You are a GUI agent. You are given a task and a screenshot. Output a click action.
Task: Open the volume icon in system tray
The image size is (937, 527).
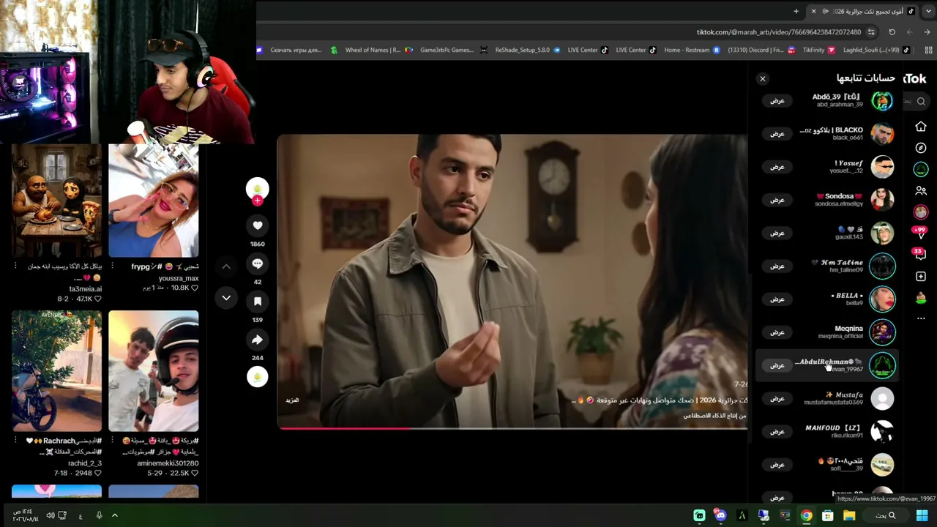(x=50, y=515)
